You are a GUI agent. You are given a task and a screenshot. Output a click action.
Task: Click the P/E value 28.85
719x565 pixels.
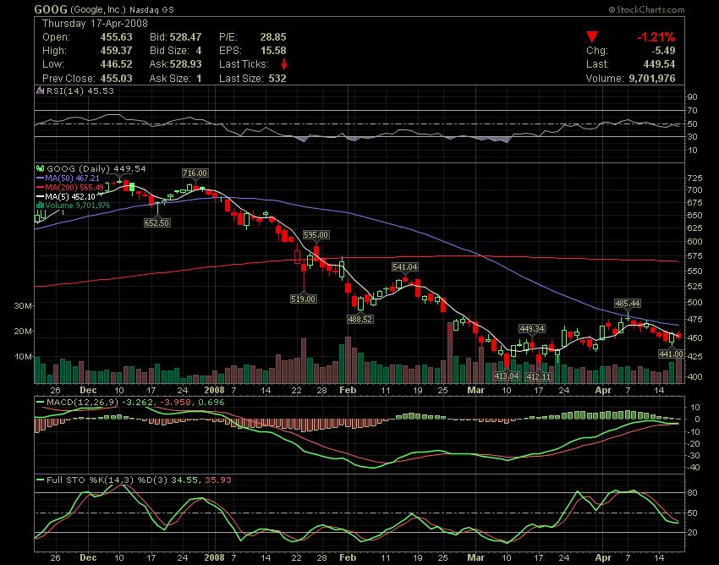pyautogui.click(x=273, y=37)
